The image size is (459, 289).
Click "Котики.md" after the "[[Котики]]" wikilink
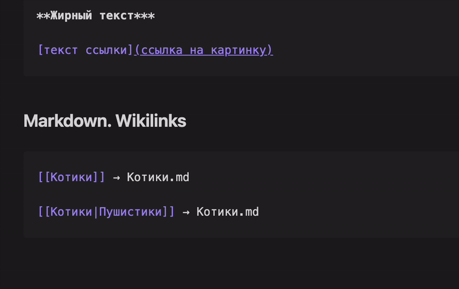pyautogui.click(x=158, y=177)
